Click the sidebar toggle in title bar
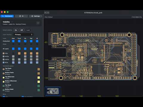Screen dimensions: 143x107 click(x=47, y=13)
